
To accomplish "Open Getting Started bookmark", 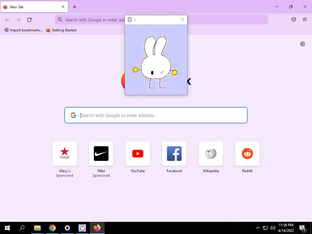I will point(61,30).
